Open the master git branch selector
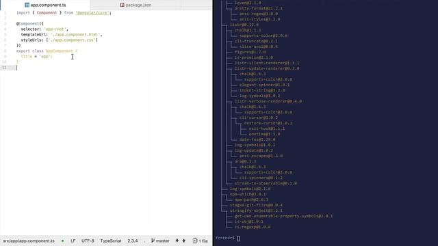 point(160,241)
